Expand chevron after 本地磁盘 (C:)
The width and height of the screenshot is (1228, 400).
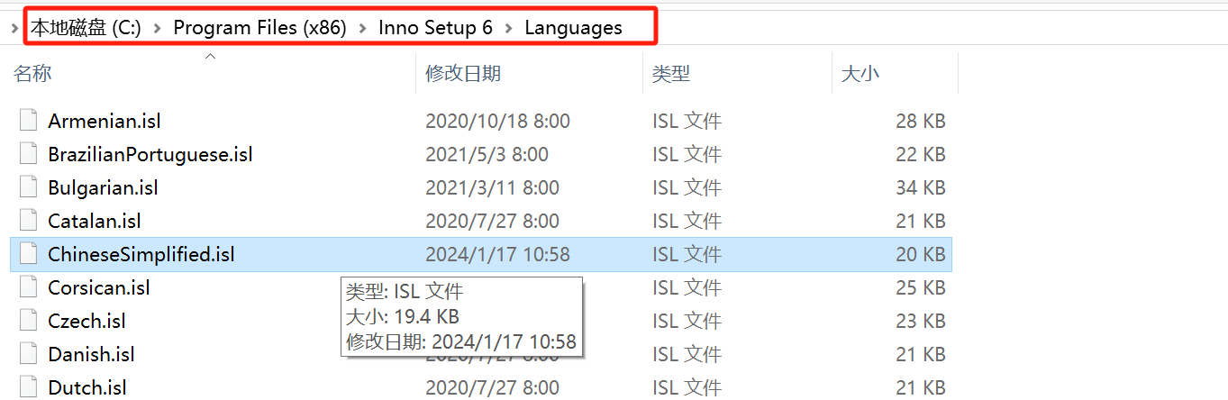157,28
